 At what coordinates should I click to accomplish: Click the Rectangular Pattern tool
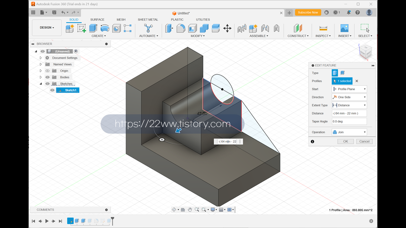[x=128, y=28]
